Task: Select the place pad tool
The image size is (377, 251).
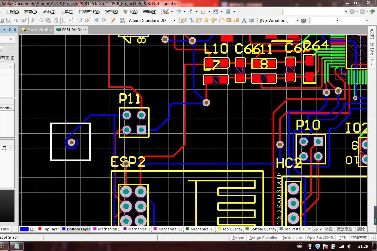Action: [x=206, y=20]
